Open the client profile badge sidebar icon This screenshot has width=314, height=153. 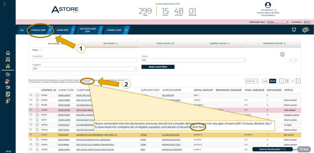click(x=8, y=59)
